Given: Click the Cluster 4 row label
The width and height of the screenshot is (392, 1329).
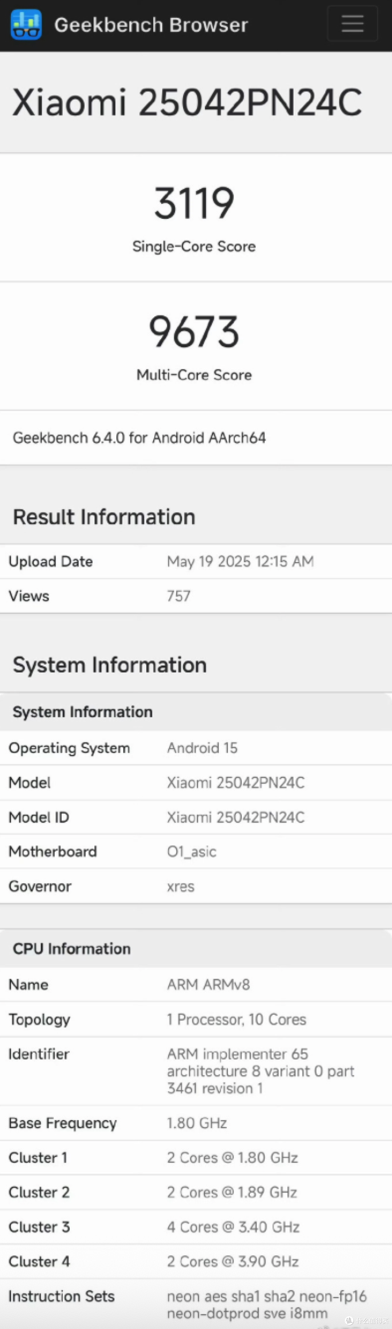Looking at the screenshot, I should click(x=39, y=1261).
